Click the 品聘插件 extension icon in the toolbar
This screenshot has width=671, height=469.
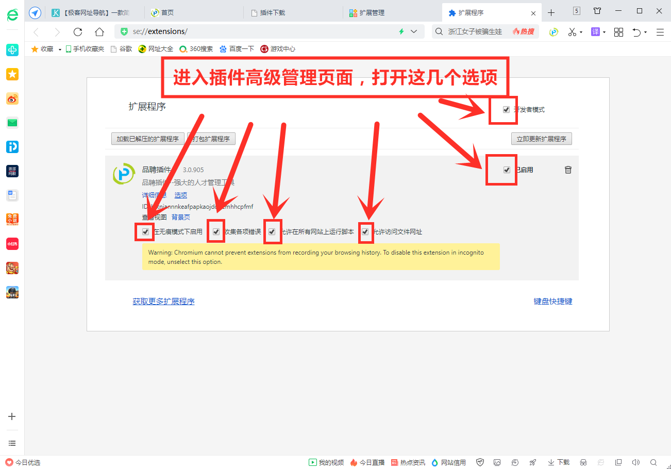click(553, 31)
